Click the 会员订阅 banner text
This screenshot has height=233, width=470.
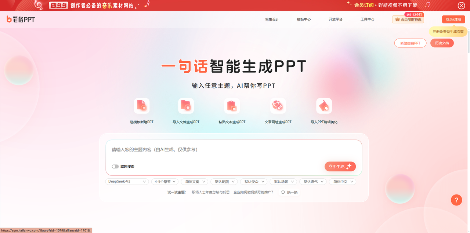pyautogui.click(x=364, y=5)
